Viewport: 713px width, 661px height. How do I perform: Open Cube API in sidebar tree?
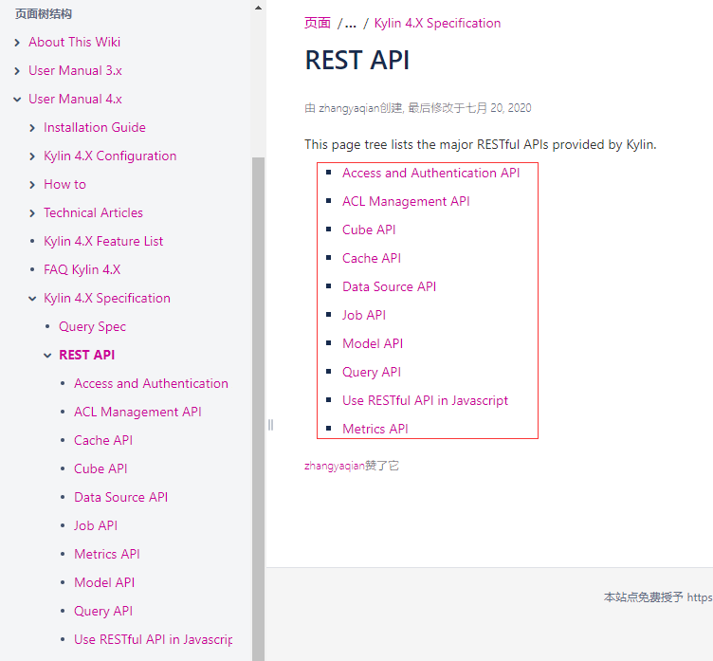click(101, 468)
